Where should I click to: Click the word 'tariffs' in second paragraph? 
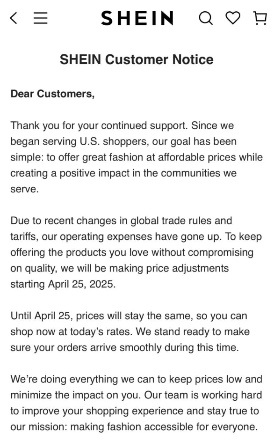click(24, 236)
